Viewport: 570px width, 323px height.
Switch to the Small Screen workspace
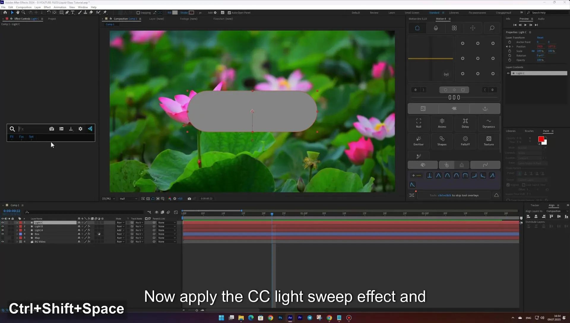[x=412, y=13]
